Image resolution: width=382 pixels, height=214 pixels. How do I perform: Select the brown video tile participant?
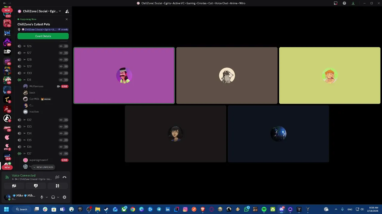click(x=227, y=75)
